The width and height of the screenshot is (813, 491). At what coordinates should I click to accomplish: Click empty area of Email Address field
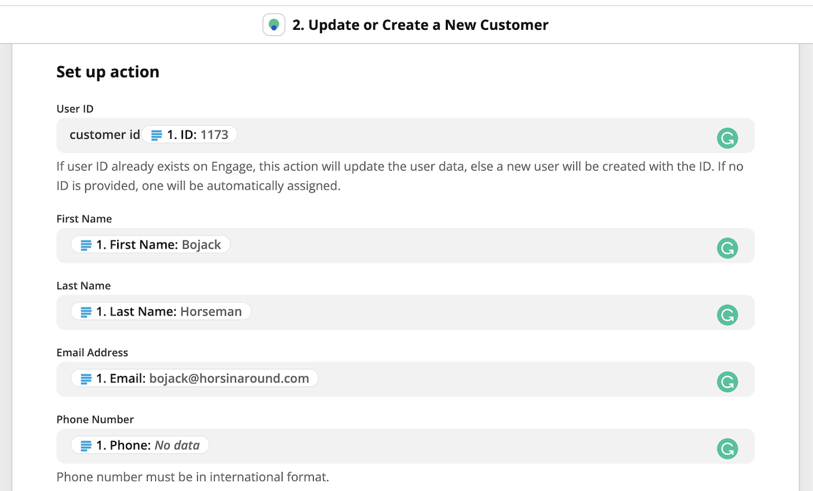(x=515, y=379)
